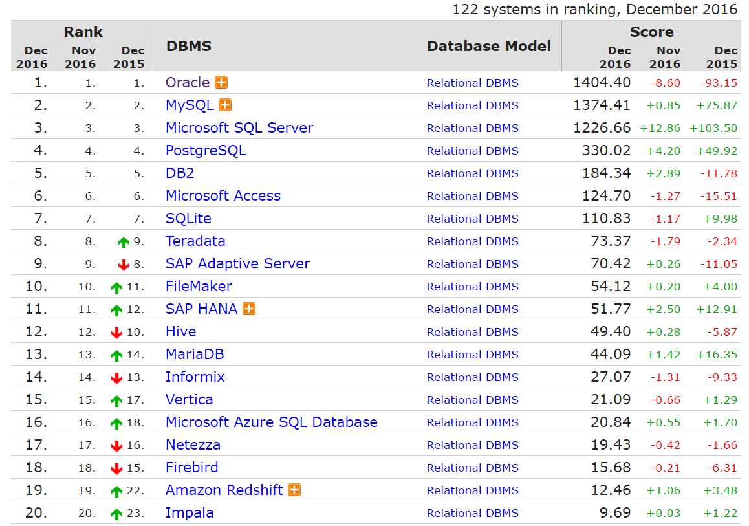Click red down arrow in Informix row
749x526 pixels.
116,378
